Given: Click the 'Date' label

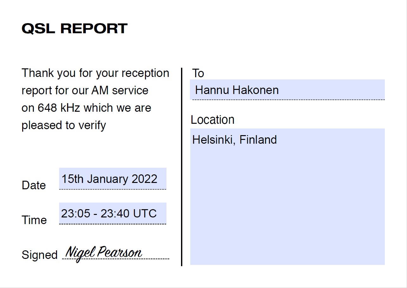Looking at the screenshot, I should tap(34, 185).
